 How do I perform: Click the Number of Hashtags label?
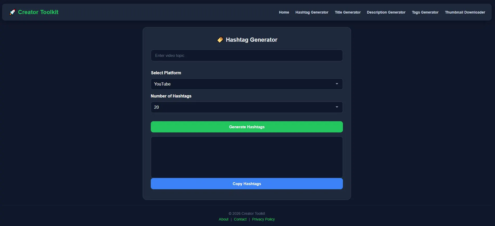[x=171, y=96]
